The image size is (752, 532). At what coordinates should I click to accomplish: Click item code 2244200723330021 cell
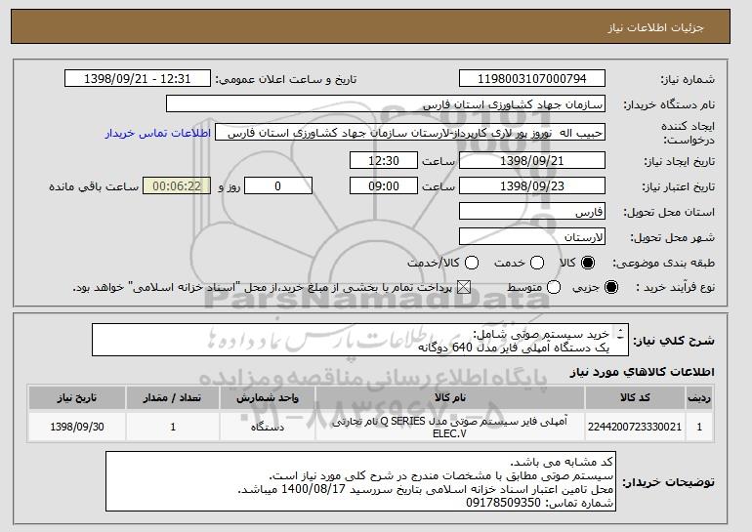635,427
